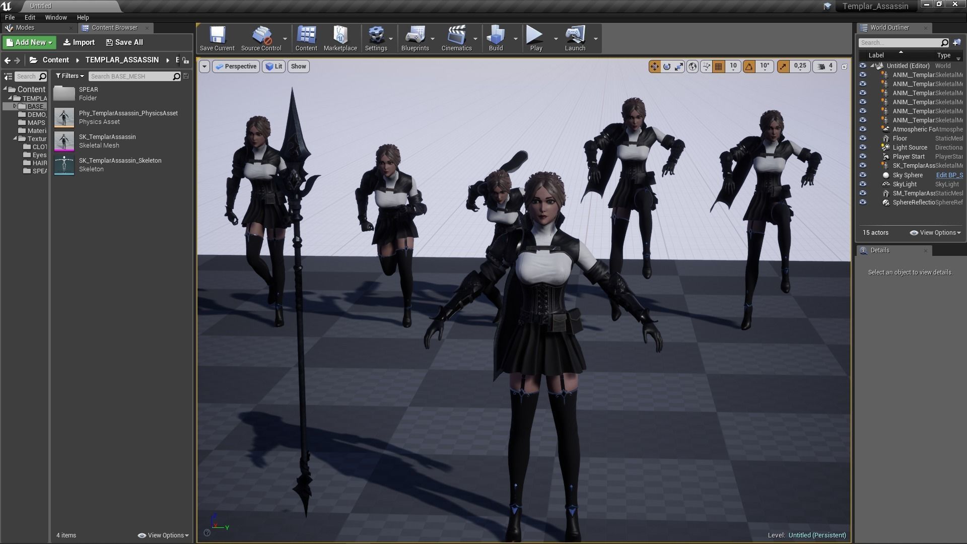Click the Add New button
Screen dimensions: 967x544
pos(29,42)
